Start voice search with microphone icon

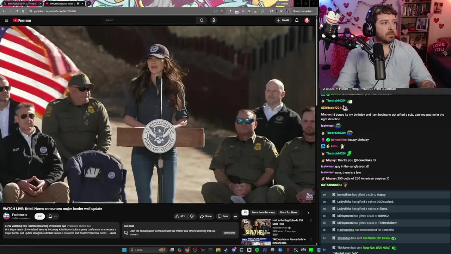click(214, 20)
